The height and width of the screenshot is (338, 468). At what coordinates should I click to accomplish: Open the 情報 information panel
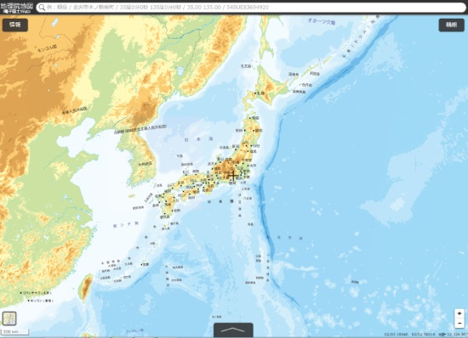coord(15,25)
